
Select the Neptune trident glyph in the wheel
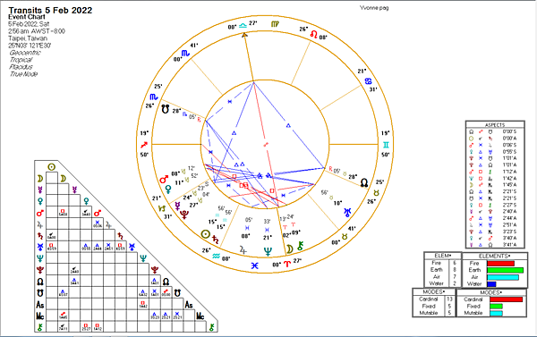click(x=268, y=252)
